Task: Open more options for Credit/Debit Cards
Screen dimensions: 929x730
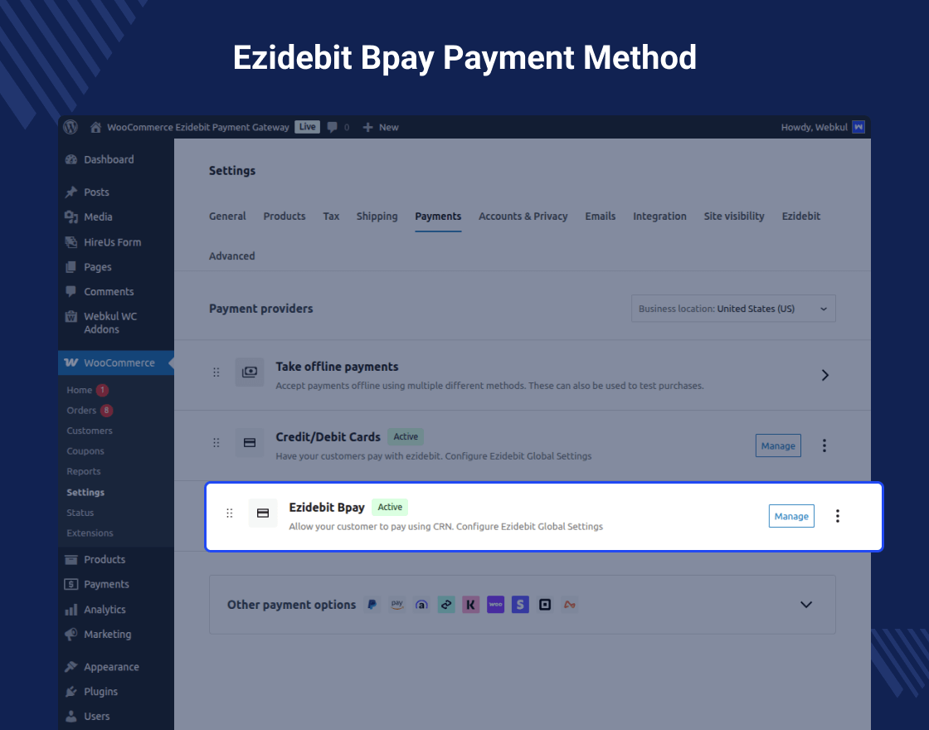Action: (x=824, y=445)
